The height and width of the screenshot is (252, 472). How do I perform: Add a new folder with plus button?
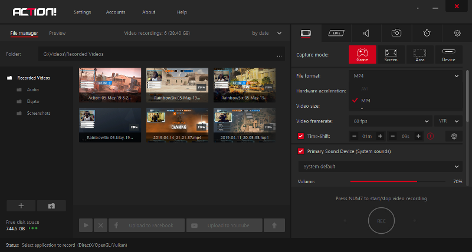tap(21, 205)
